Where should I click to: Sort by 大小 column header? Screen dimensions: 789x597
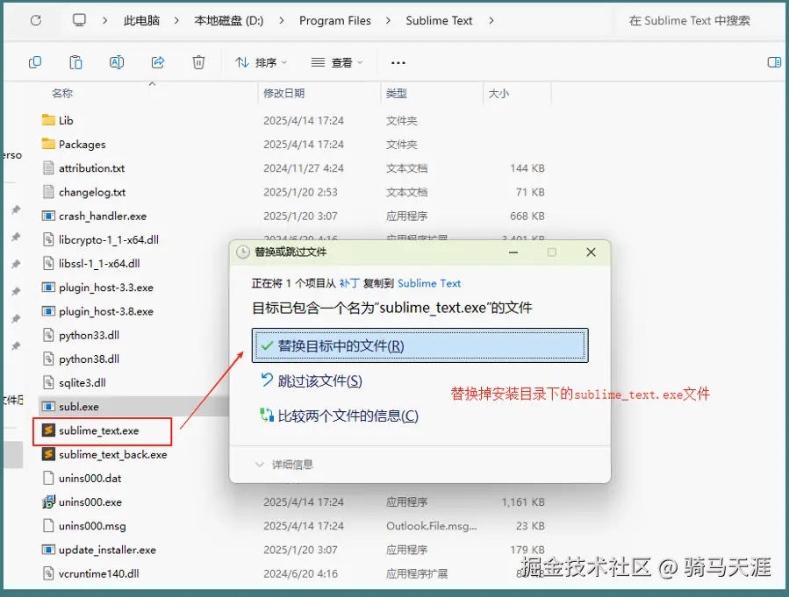click(499, 93)
